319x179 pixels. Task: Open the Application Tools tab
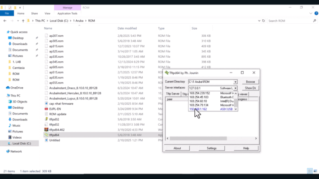point(67,13)
